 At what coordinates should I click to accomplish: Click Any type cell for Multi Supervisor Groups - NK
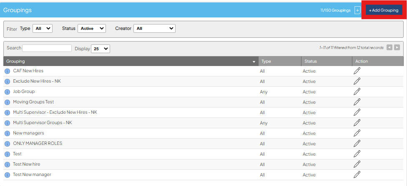click(x=264, y=123)
